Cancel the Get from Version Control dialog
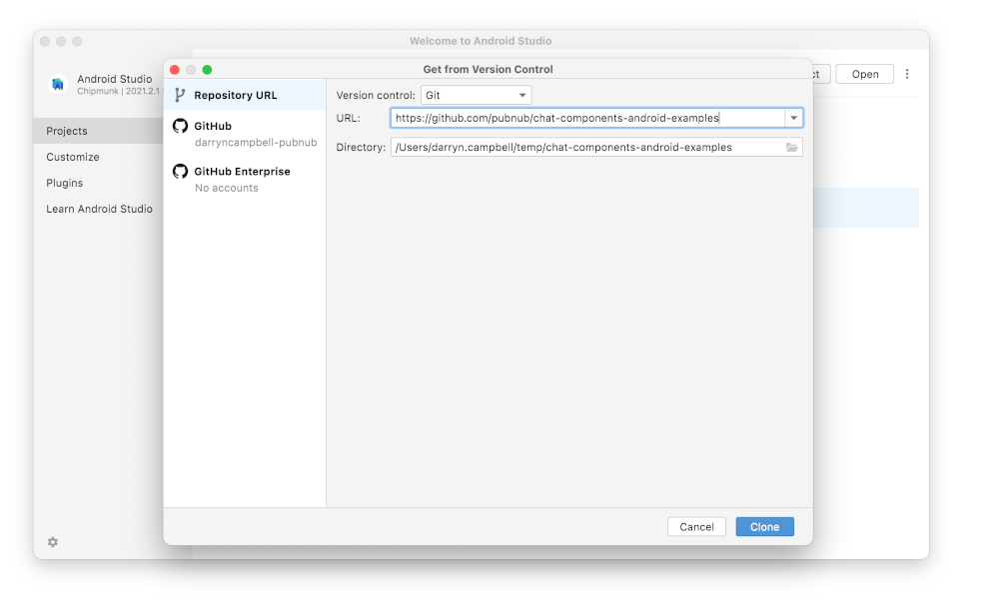This screenshot has height=607, width=999. [x=696, y=526]
